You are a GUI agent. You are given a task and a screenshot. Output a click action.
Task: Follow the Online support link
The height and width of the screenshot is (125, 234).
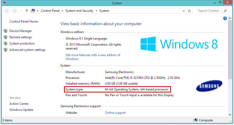coord(115,113)
